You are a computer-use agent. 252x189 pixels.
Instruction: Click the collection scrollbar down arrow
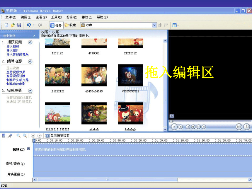(x=165, y=129)
